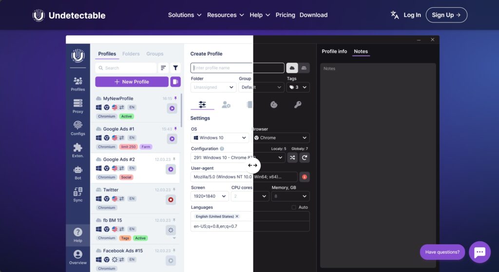Open the Solutions menu
499x272 pixels.
click(185, 15)
